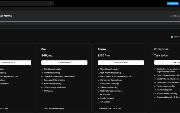Click the 5,000 Creative Units feature
This screenshot has height=113, width=180.
click(52, 69)
